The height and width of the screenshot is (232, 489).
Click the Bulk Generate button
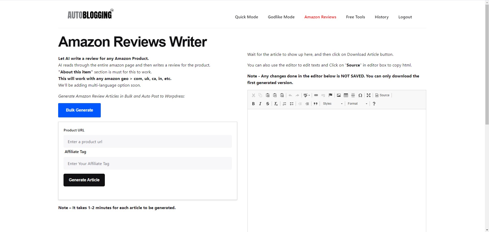79,110
